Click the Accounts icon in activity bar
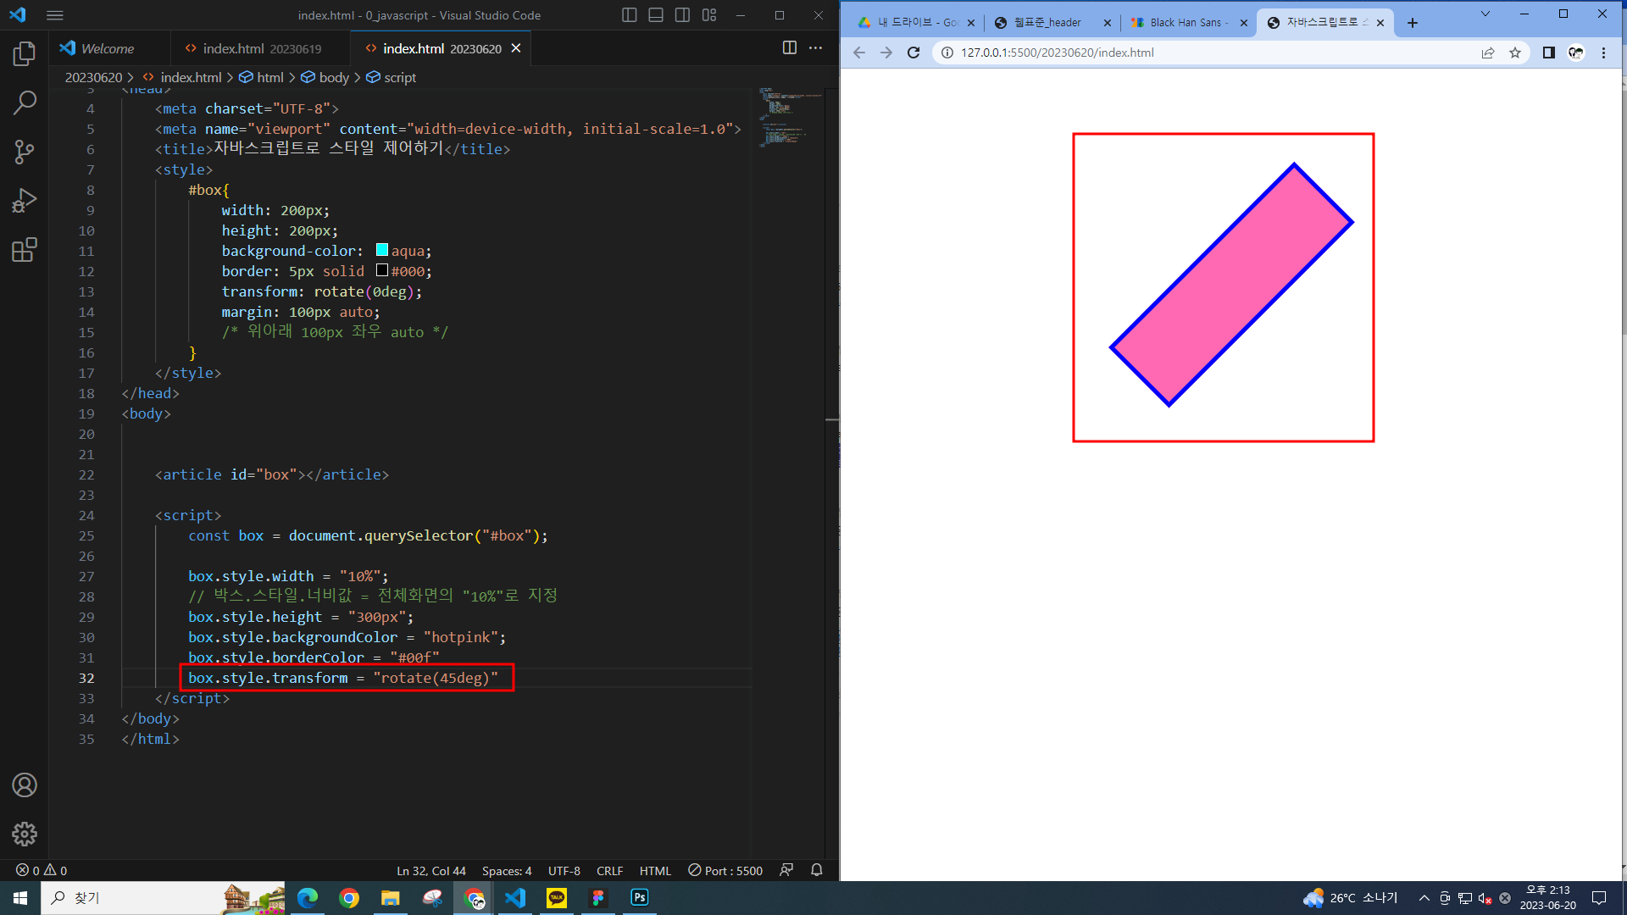 point(25,785)
